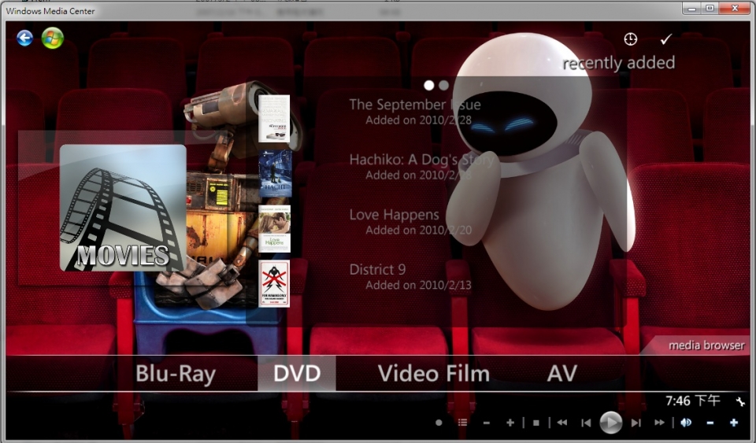
Task: Click the recently added heading
Action: pyautogui.click(x=619, y=63)
